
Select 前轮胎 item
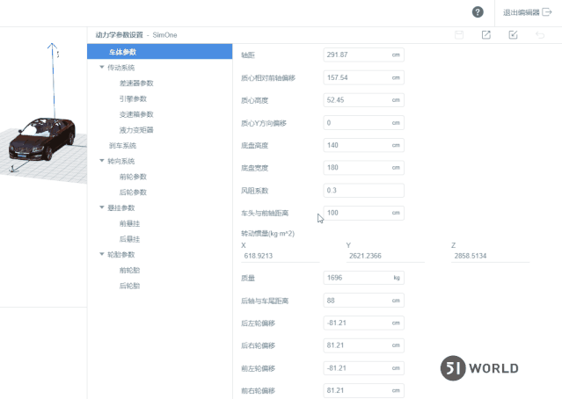click(129, 270)
